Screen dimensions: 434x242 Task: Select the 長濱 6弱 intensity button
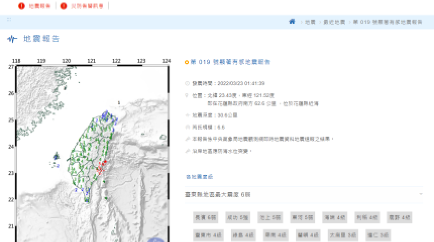click(205, 218)
